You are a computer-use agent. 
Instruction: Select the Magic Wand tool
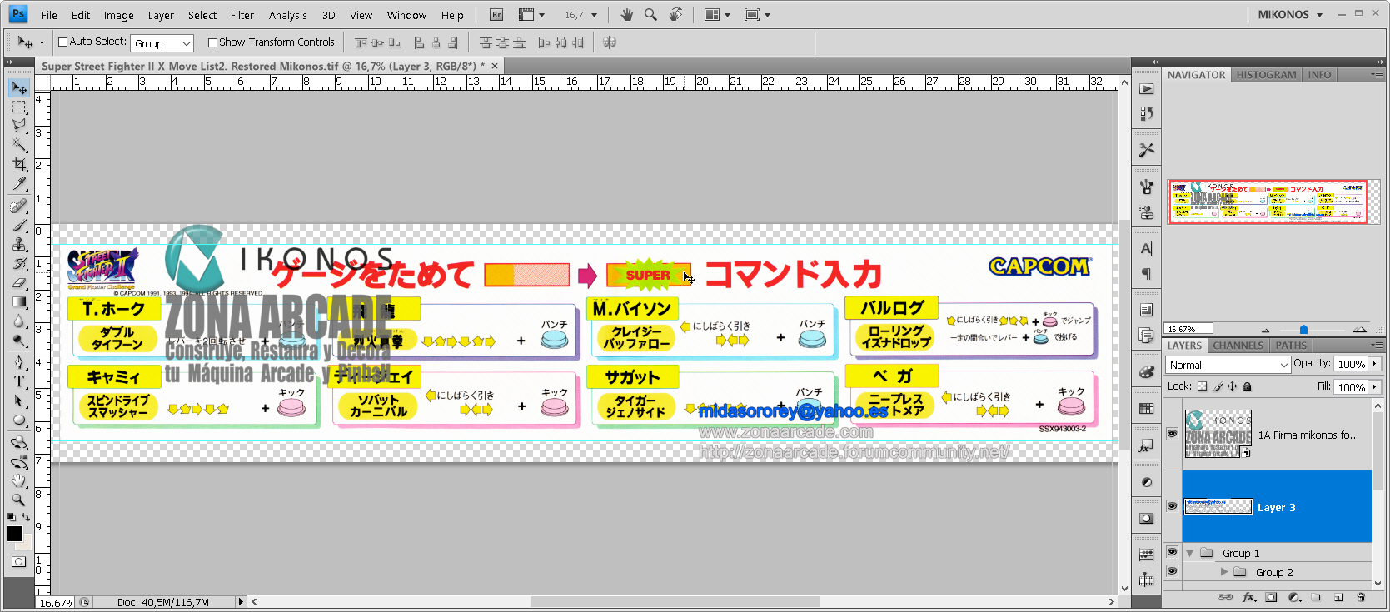(19, 145)
